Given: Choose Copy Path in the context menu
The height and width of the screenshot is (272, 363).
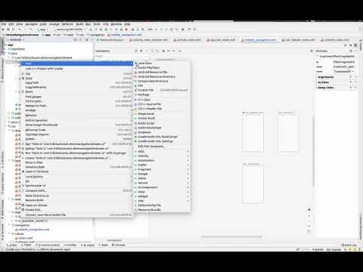Looking at the screenshot, I should [x=76, y=82].
